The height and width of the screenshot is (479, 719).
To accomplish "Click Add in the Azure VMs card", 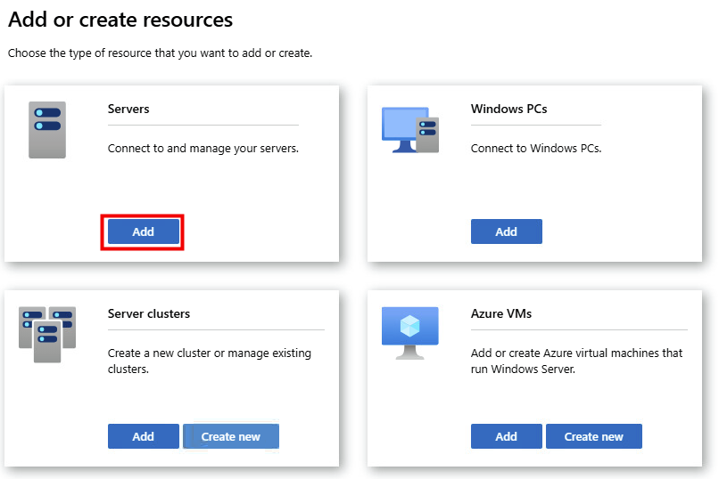I will tap(506, 436).
